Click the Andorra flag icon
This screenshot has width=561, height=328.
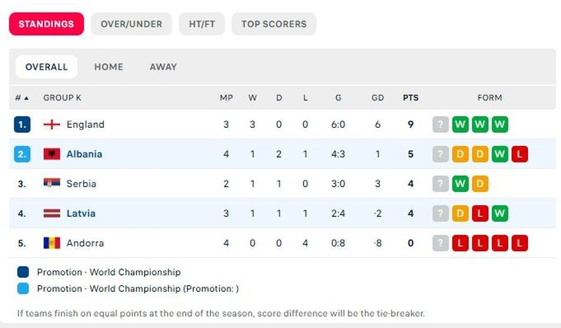click(x=52, y=243)
